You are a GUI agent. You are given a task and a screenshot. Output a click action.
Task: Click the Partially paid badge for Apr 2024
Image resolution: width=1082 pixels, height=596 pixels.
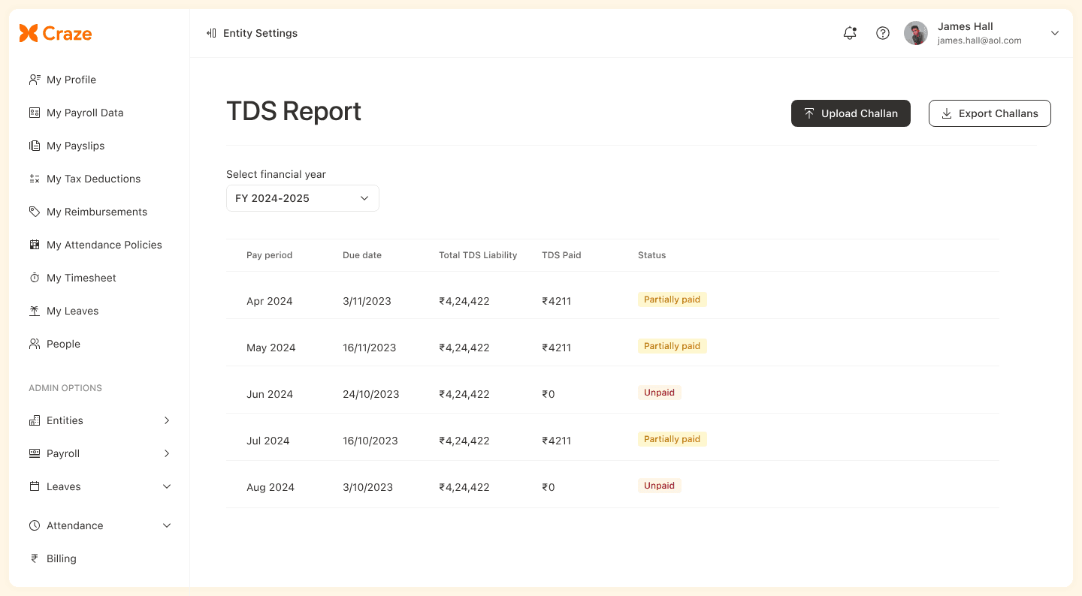tap(672, 299)
